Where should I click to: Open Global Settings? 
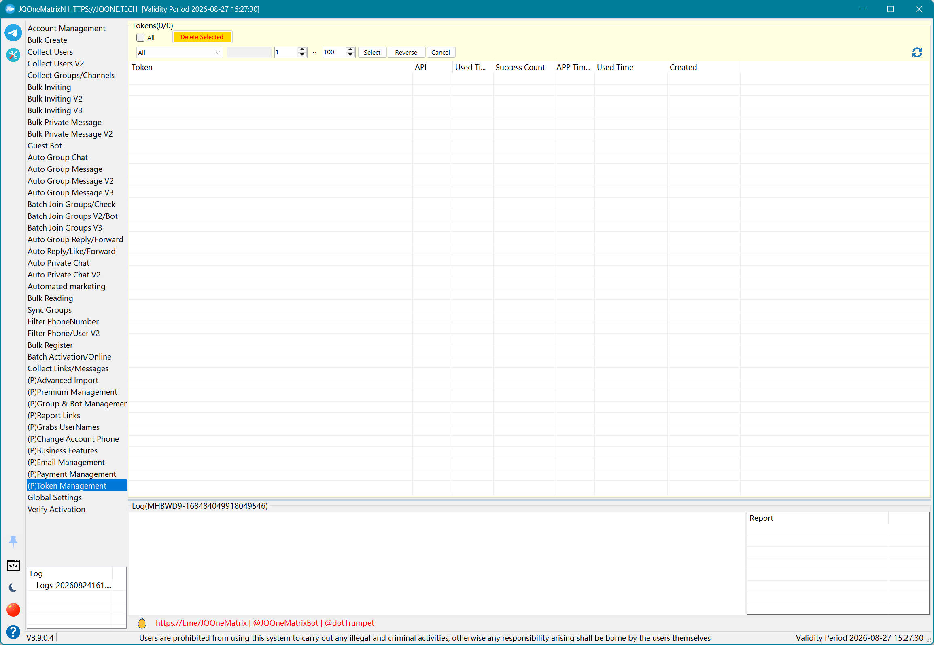click(x=55, y=497)
